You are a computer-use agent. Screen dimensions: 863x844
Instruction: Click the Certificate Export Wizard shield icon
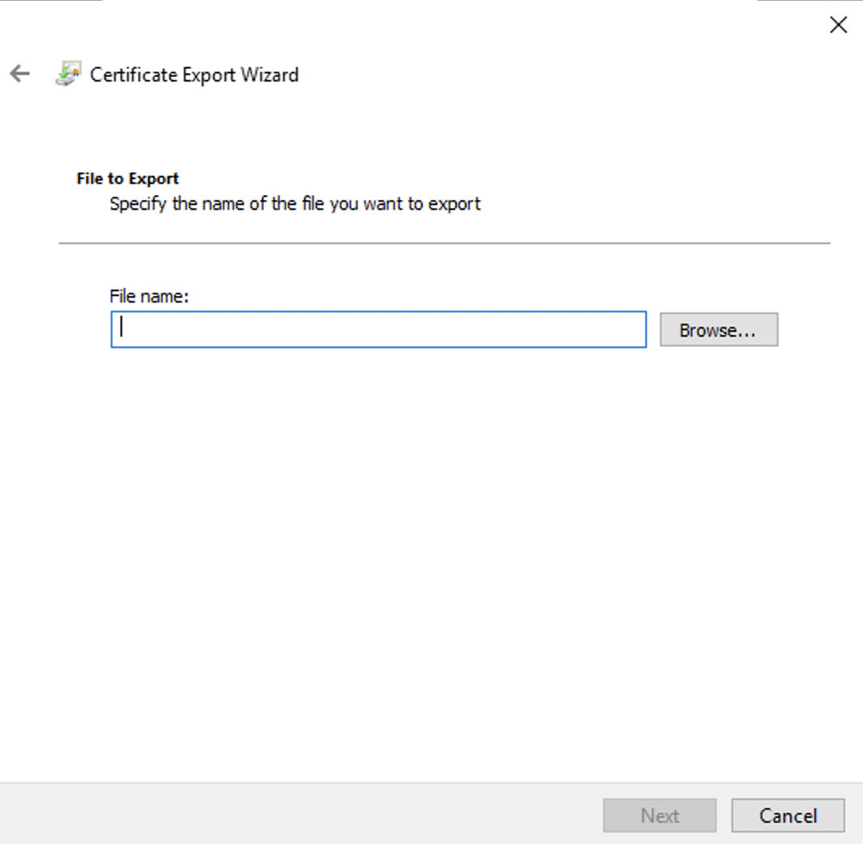pos(67,74)
